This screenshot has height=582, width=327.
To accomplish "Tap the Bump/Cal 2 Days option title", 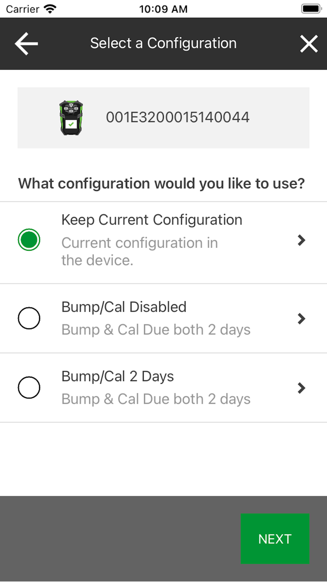I will 118,377.
